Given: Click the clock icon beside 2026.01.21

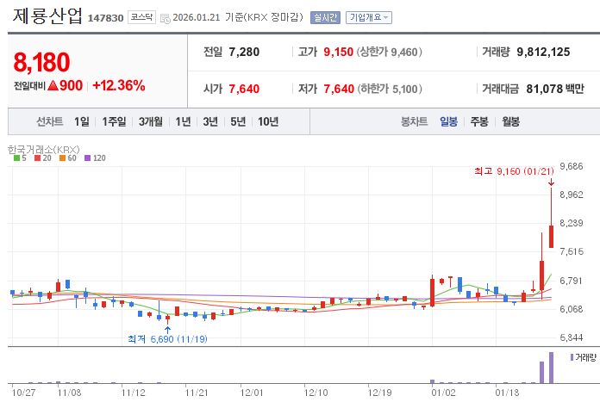Looking at the screenshot, I should tap(165, 18).
